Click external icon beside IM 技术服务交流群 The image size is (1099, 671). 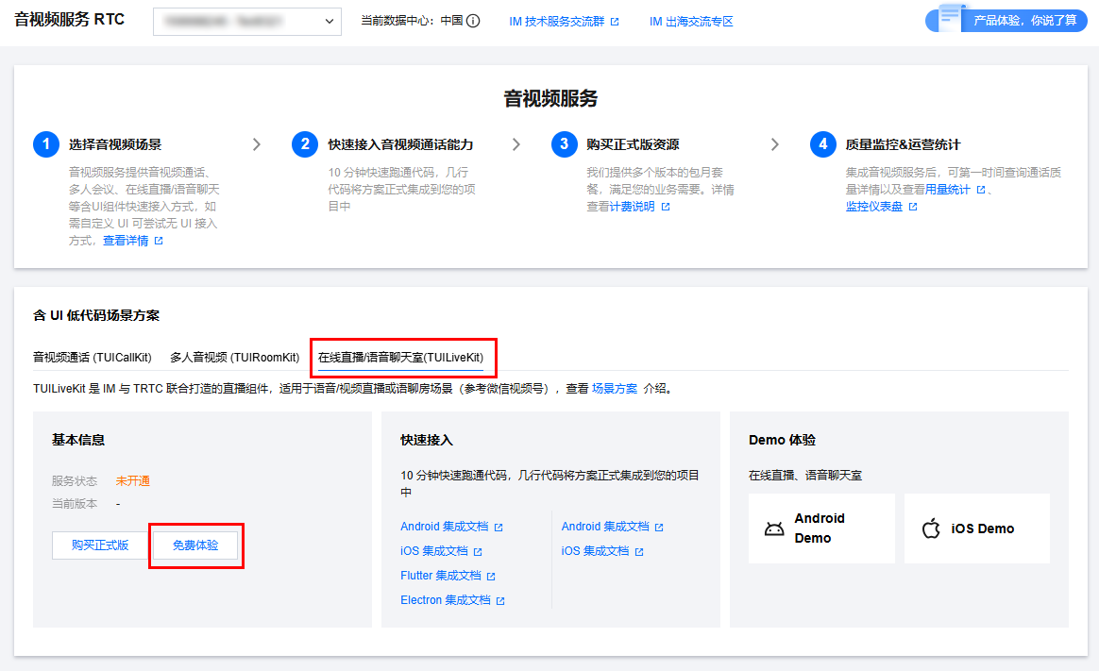pos(615,22)
